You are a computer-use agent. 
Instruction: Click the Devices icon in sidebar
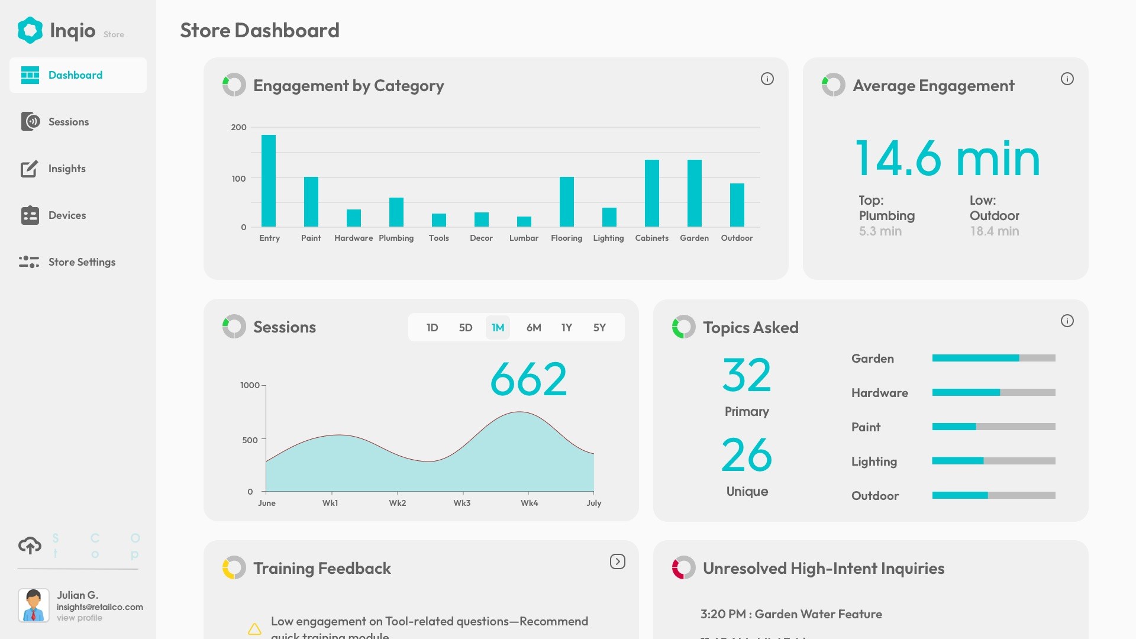coord(30,215)
